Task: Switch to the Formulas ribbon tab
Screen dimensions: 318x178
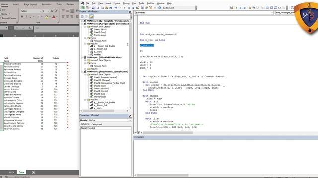Action: (47, 4)
